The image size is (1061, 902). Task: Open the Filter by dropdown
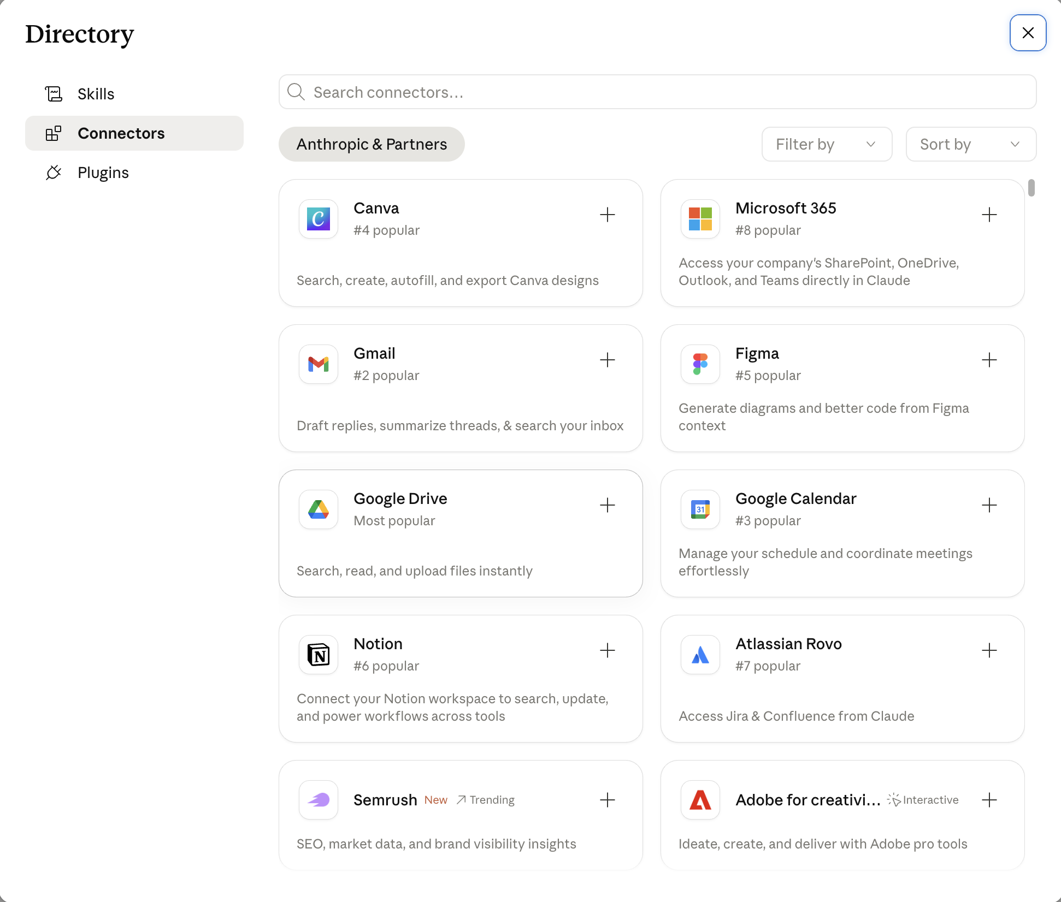coord(827,144)
